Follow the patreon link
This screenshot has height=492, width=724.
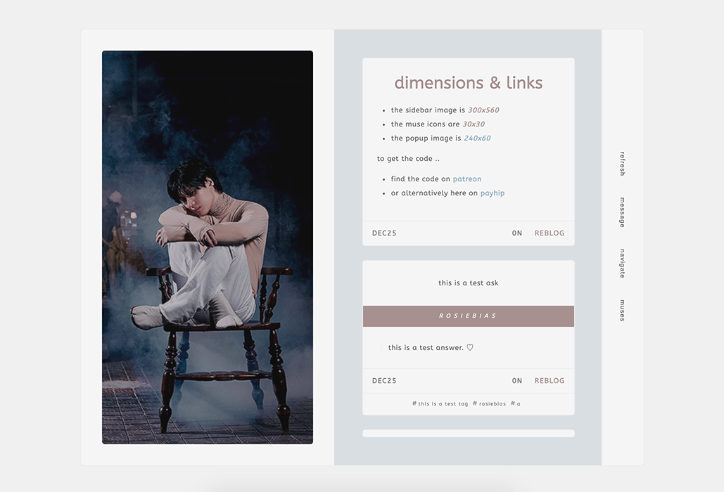[466, 179]
